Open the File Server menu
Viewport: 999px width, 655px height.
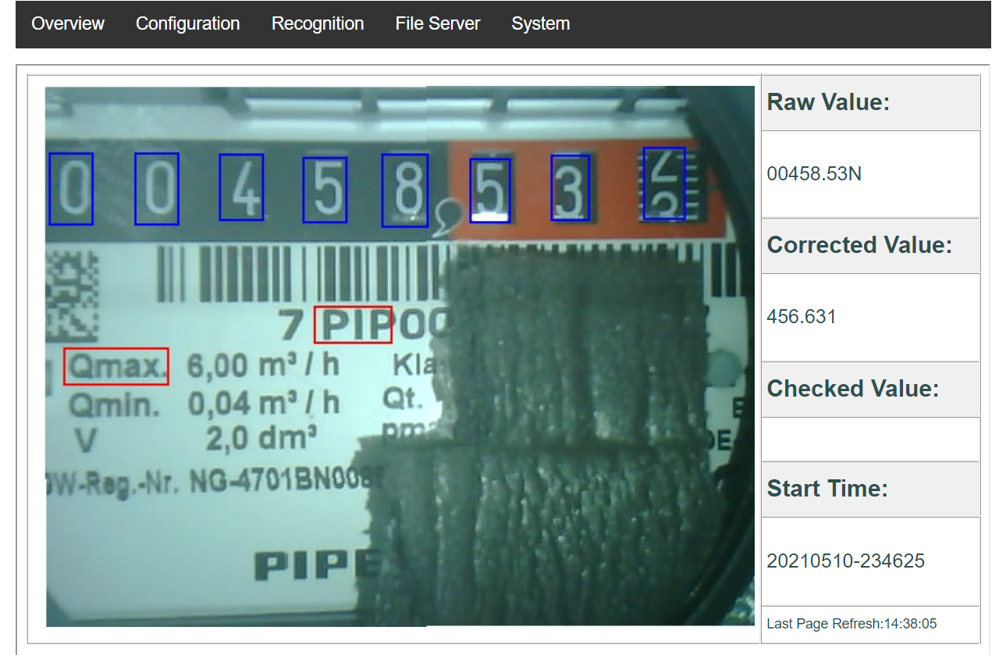(x=438, y=24)
